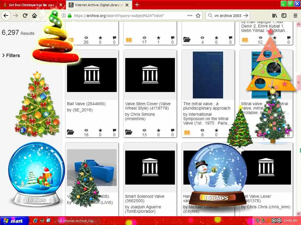Click the folder icon on the 4-views card
301x225 pixels.
point(187,40)
